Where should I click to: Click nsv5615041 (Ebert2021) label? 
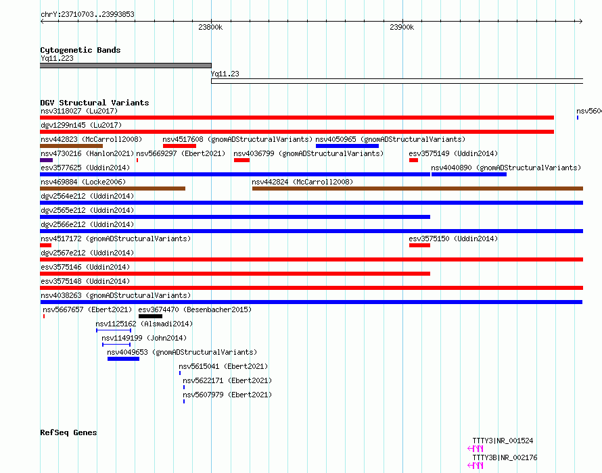(x=223, y=366)
